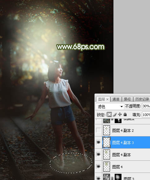
Task: Click the lock all padlock icon
Action: (125, 114)
